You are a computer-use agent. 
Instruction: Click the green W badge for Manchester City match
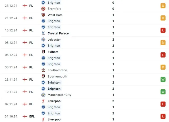[x=163, y=92]
